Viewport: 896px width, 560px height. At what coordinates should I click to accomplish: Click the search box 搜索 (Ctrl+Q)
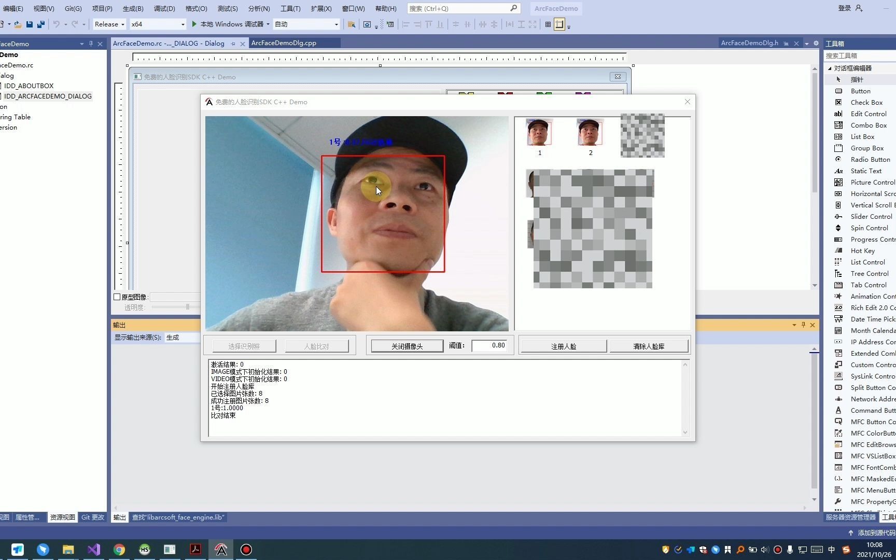point(463,8)
